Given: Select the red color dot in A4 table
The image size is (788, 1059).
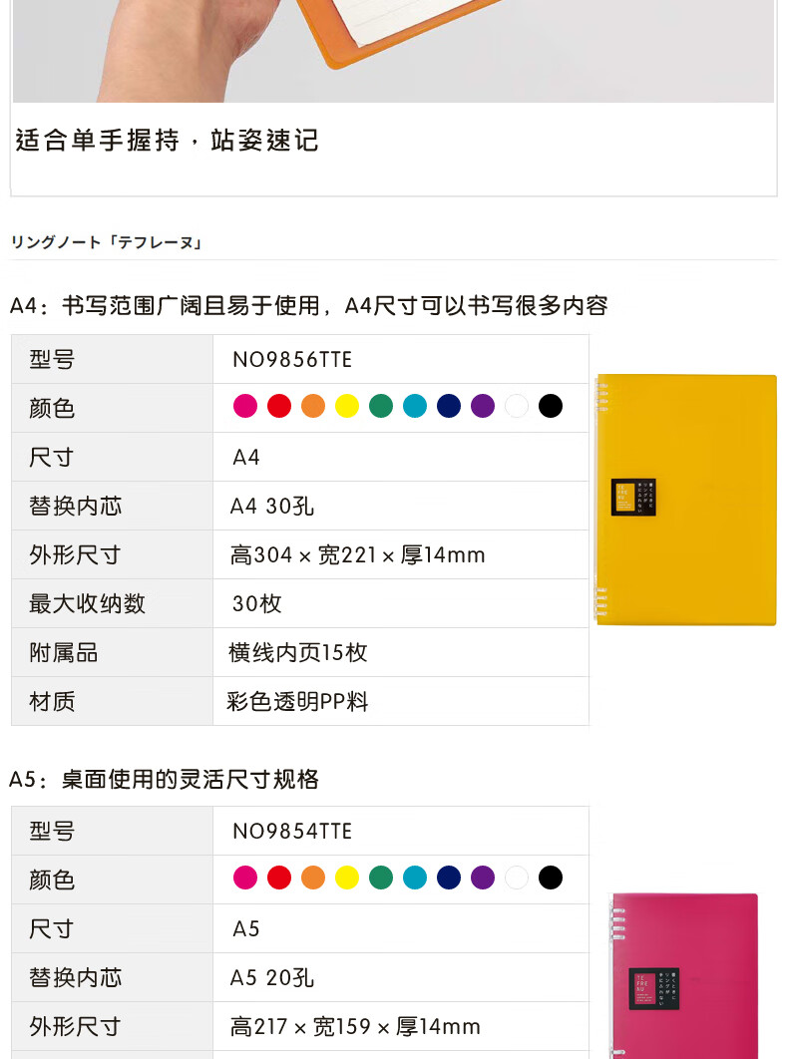Looking at the screenshot, I should click(x=279, y=406).
